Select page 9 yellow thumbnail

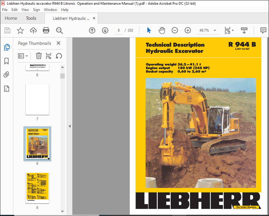37,188
